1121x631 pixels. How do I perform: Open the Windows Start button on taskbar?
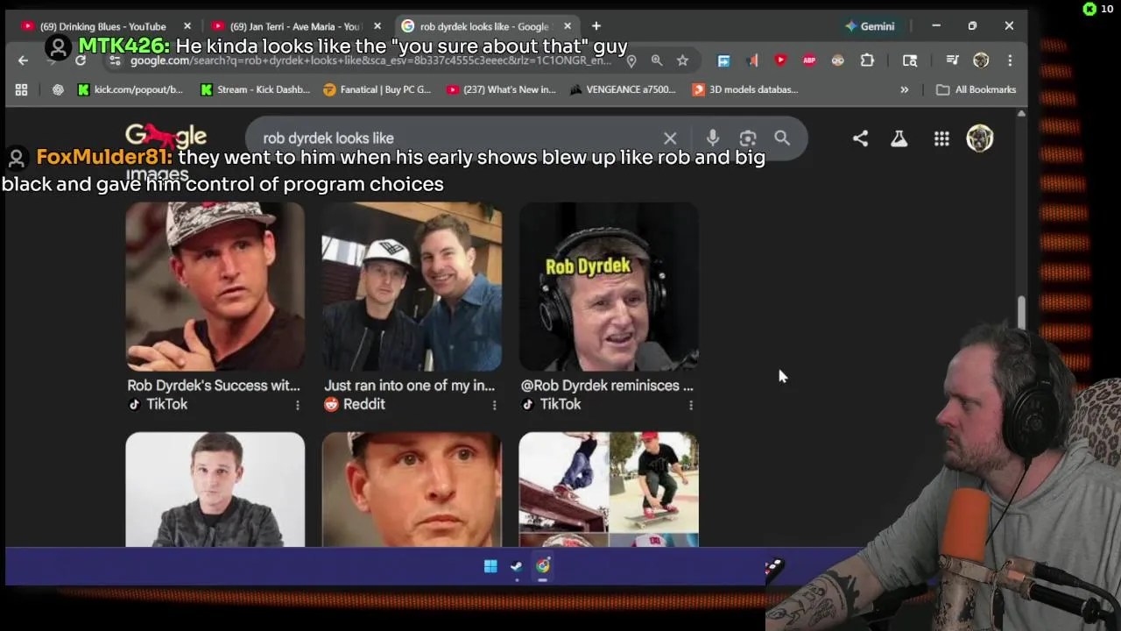pos(490,566)
